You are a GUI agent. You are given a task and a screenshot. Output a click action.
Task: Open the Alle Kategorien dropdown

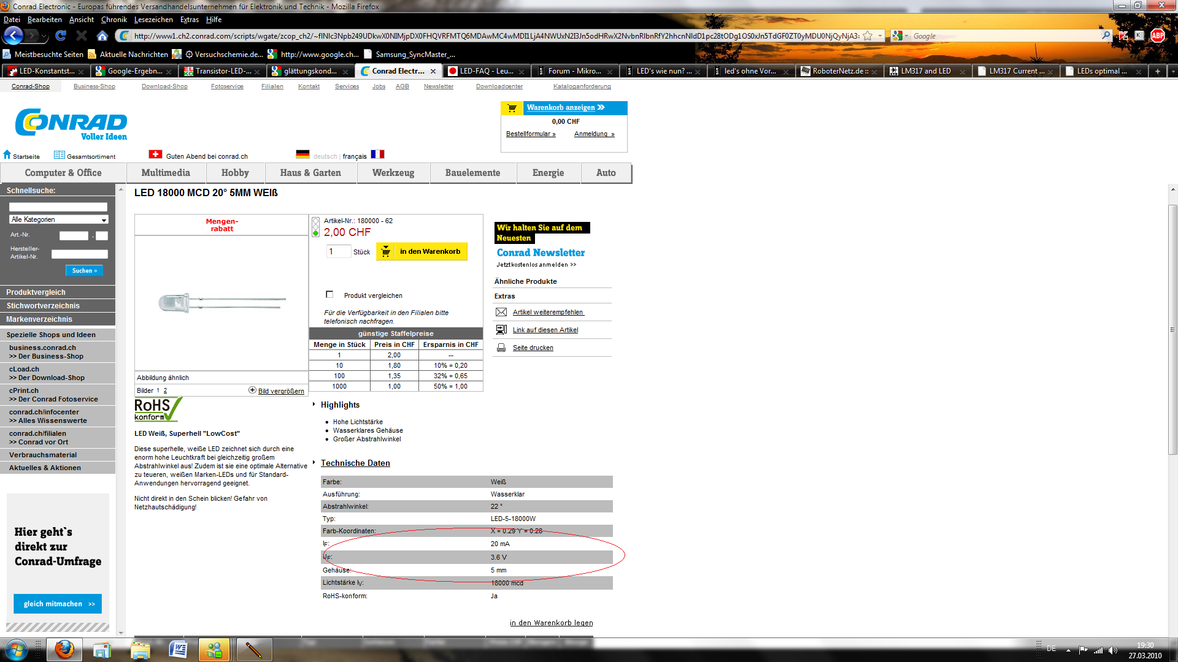59,219
